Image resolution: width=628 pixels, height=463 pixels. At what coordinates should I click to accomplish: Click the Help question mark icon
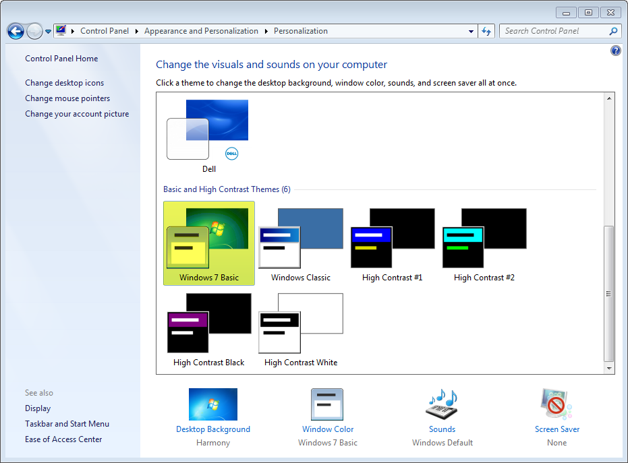point(615,51)
